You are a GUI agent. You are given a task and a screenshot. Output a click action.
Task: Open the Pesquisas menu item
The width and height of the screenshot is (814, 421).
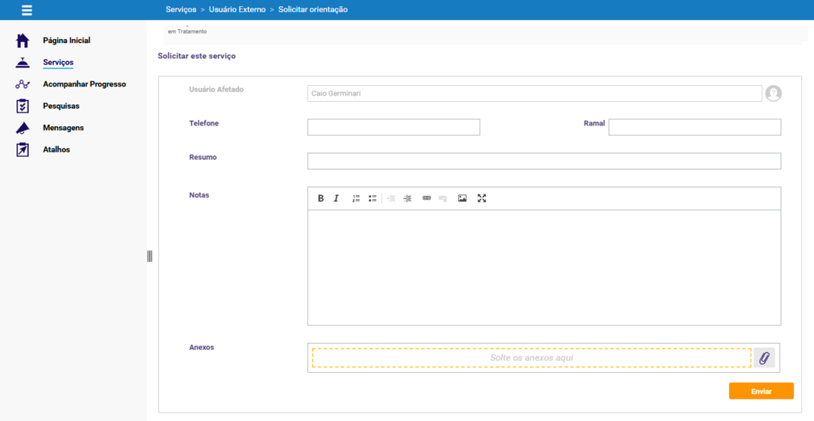(x=61, y=106)
